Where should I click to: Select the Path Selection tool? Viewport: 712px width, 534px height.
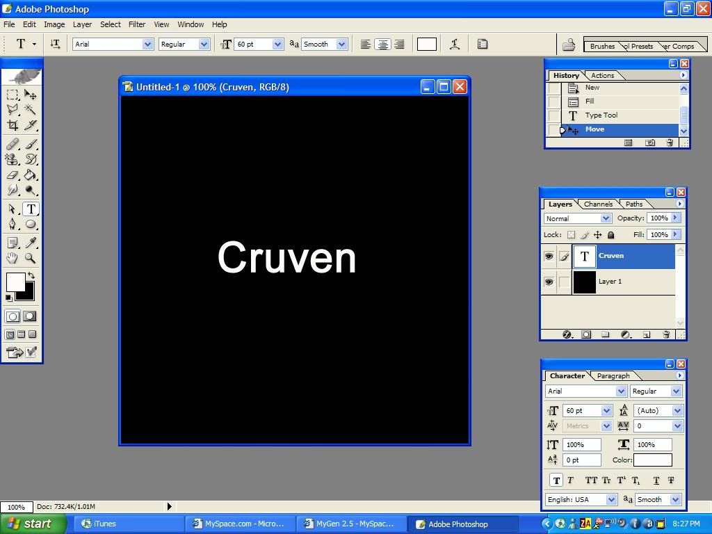[13, 209]
